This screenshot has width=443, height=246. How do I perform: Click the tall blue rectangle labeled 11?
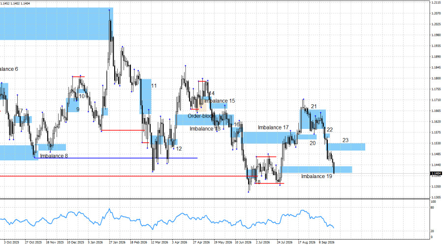pyautogui.click(x=146, y=96)
